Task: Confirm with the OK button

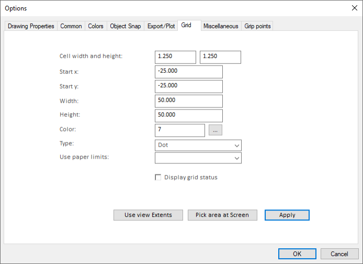Action: 297,254
